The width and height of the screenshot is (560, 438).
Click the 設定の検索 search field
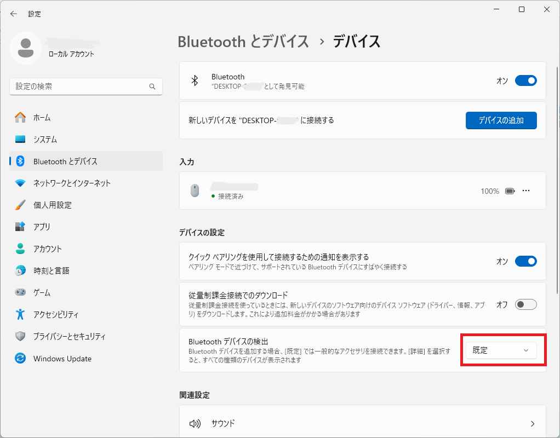pos(86,87)
